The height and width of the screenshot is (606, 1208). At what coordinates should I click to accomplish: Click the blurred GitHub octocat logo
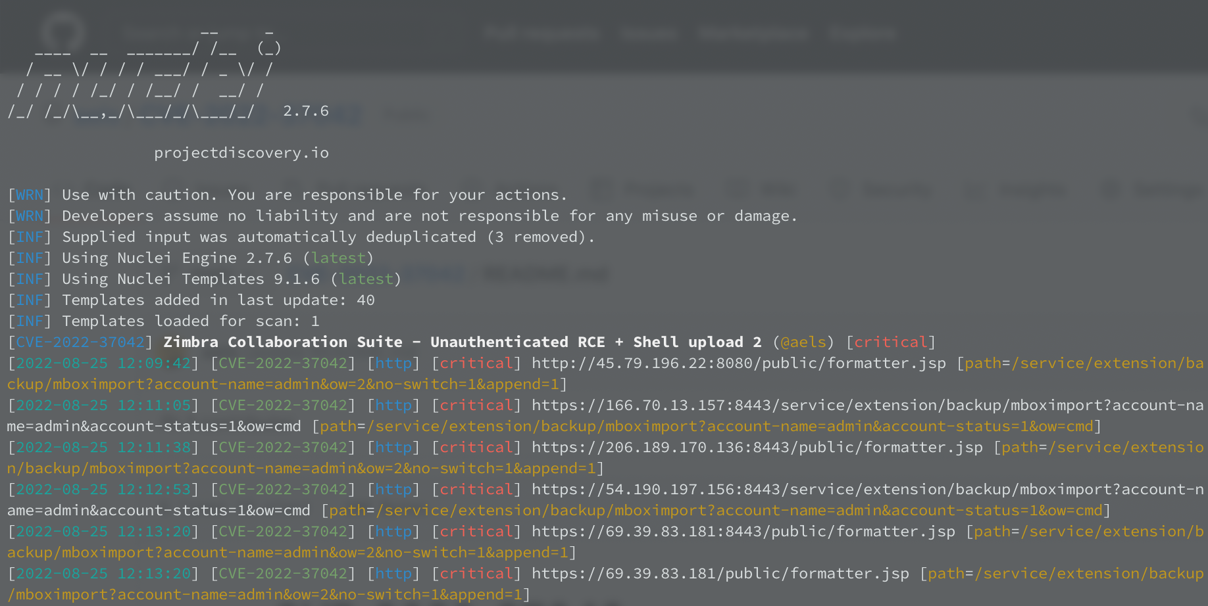(x=63, y=32)
